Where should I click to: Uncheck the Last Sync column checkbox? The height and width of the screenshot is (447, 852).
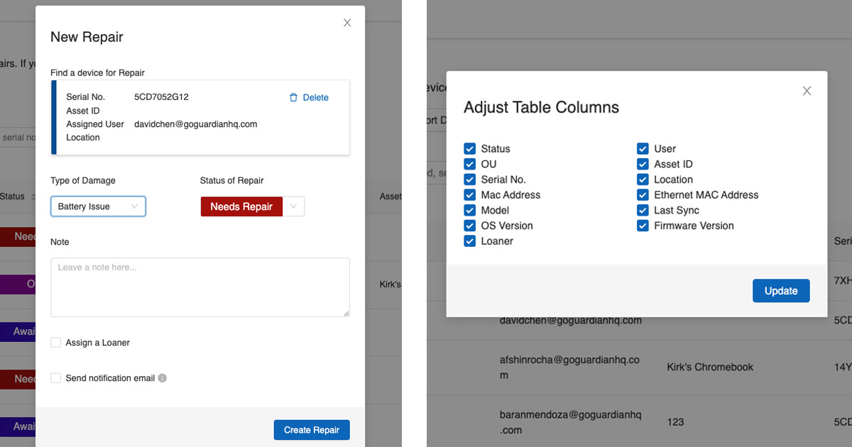[643, 211]
